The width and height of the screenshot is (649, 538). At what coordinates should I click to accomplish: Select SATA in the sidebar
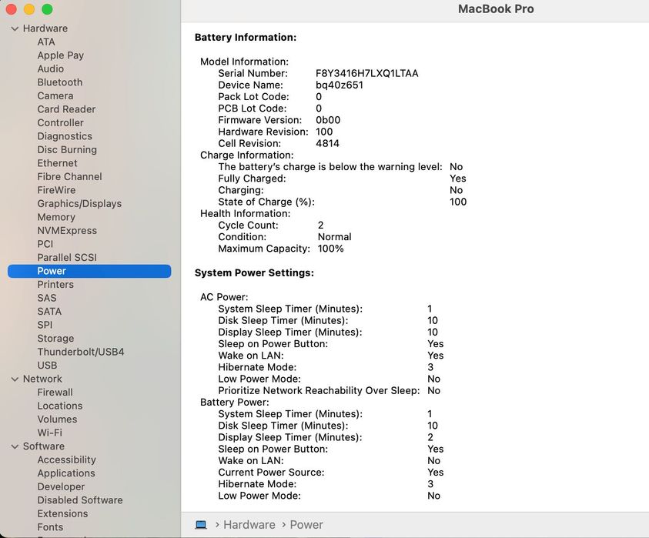(49, 312)
